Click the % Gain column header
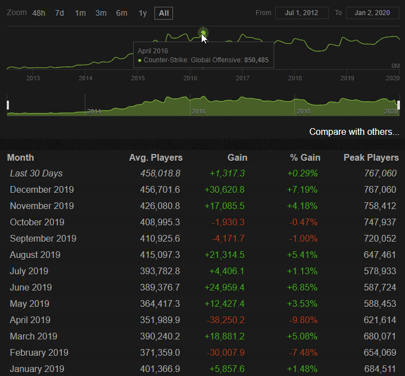Viewport: 405px width, 376px height. (x=305, y=157)
